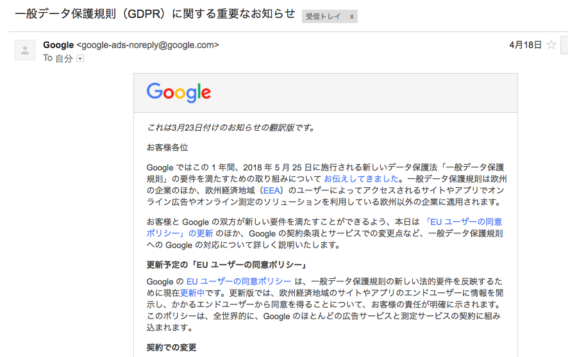568x357 pixels.
Task: Click sender address google-ads-noreply@google.com
Action: tap(148, 46)
